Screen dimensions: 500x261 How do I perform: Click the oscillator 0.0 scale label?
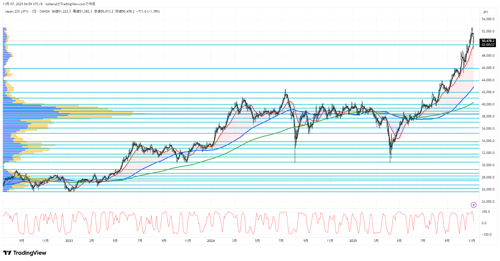coord(484,223)
